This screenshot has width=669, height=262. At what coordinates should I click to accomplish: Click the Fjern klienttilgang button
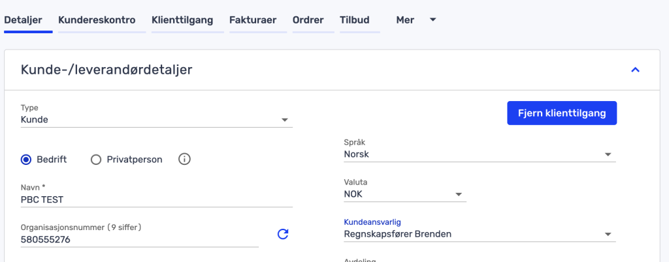[561, 113]
